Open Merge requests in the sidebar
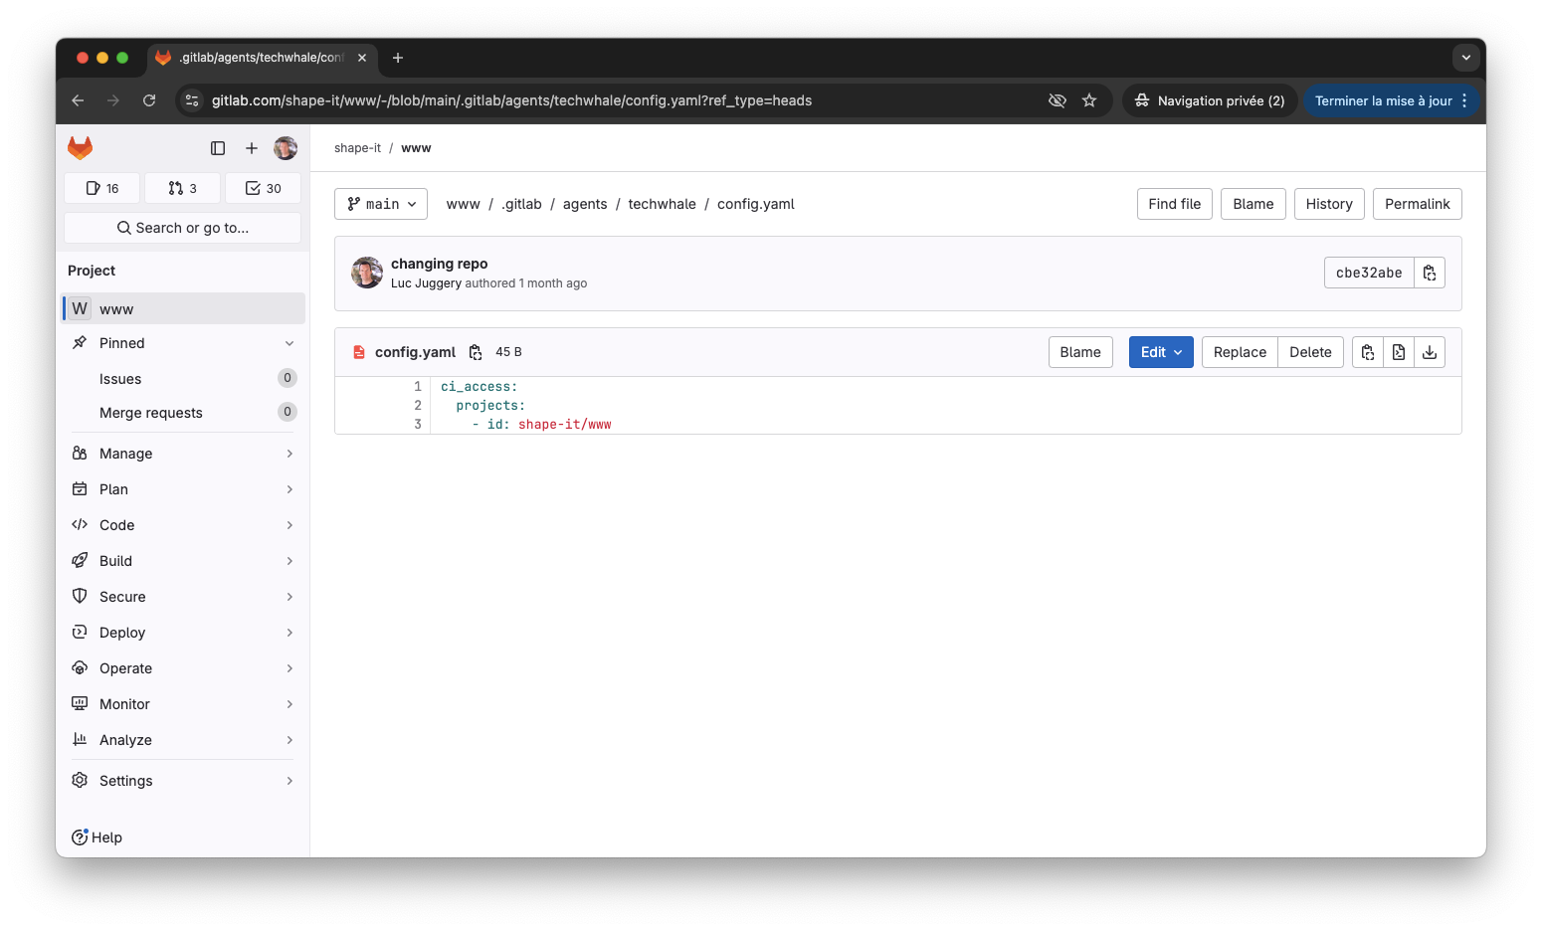The image size is (1542, 931). tap(183, 413)
